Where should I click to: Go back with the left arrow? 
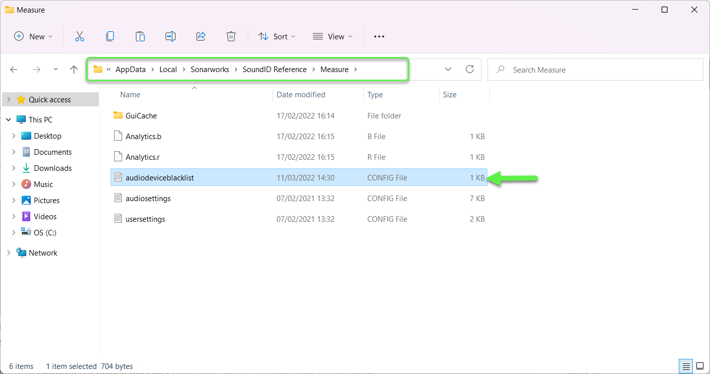14,70
